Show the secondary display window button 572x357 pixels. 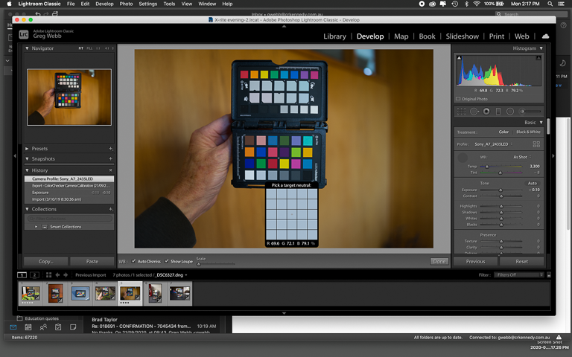coord(34,275)
